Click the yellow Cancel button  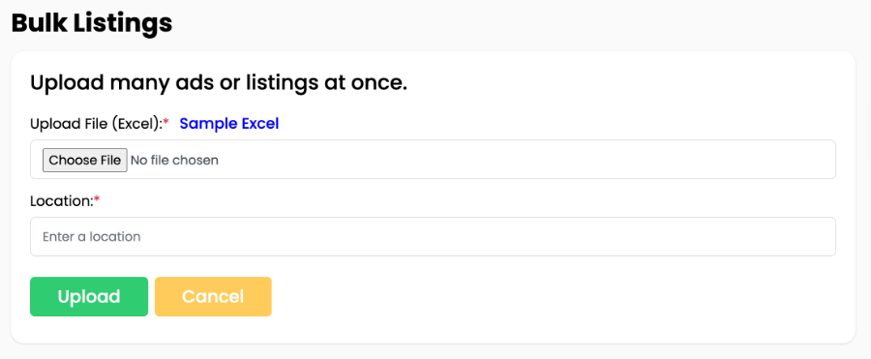coord(213,297)
